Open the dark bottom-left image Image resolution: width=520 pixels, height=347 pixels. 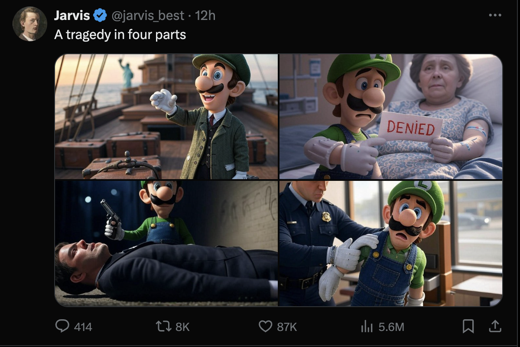coord(166,243)
